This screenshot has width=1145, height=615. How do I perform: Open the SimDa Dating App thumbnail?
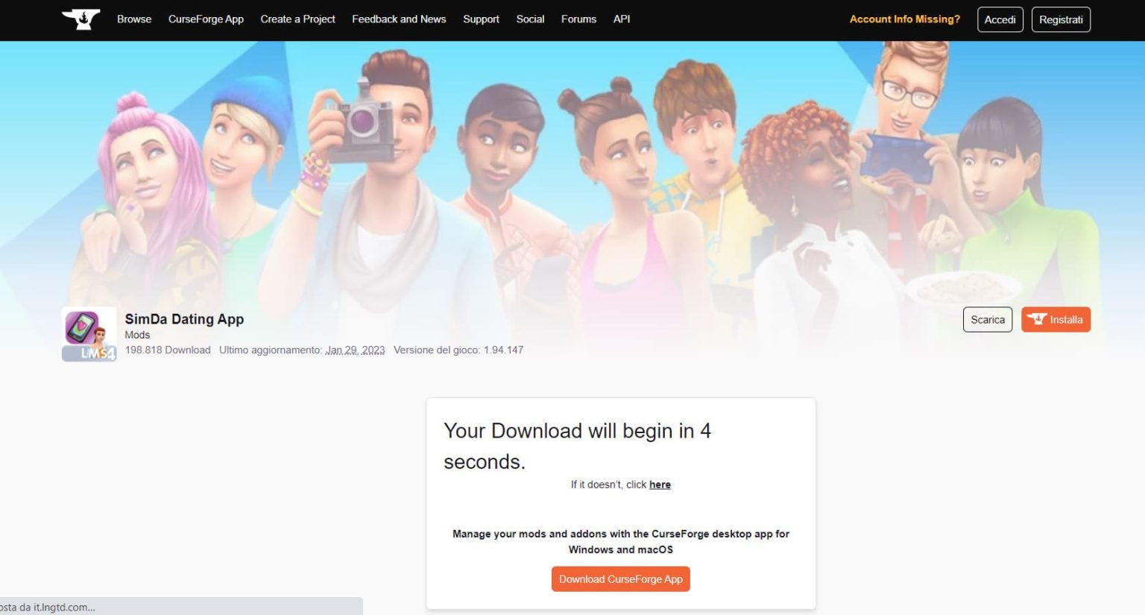pos(88,333)
